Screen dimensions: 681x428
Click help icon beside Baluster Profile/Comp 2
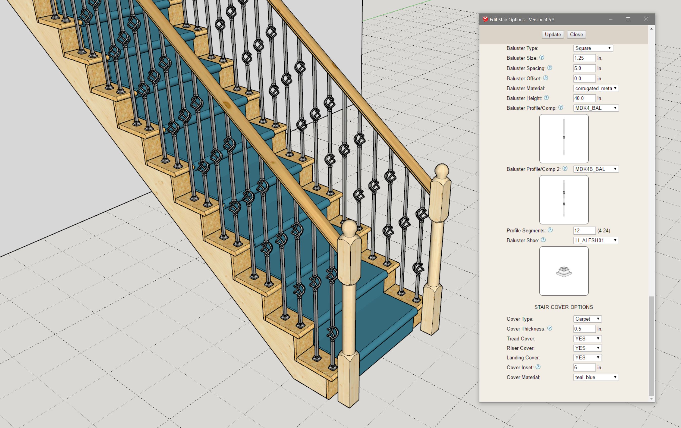[x=565, y=168]
